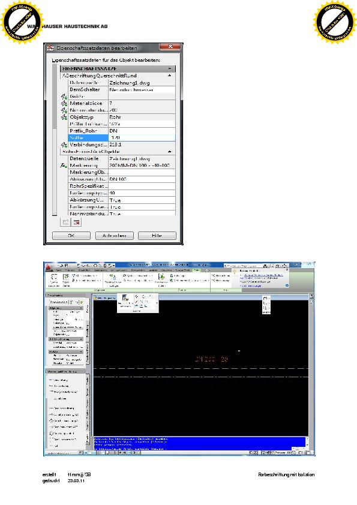Open help with the Hilfe button
The width and height of the screenshot is (357, 505).
(157, 236)
